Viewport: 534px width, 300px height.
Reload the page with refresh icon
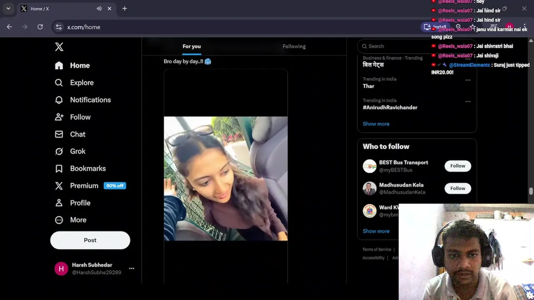(x=40, y=27)
